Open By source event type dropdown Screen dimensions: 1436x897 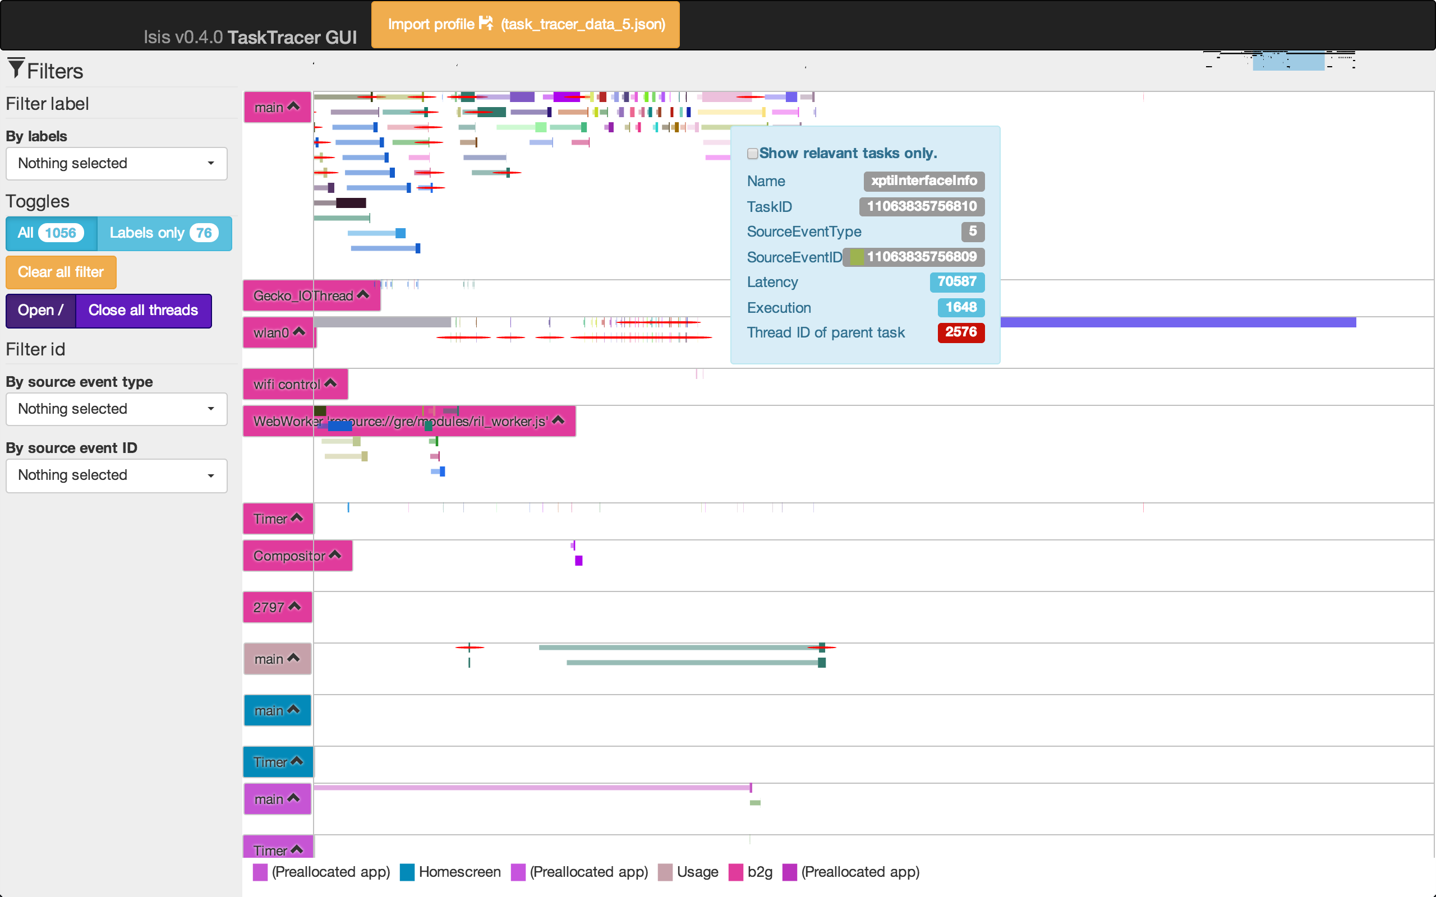click(116, 409)
